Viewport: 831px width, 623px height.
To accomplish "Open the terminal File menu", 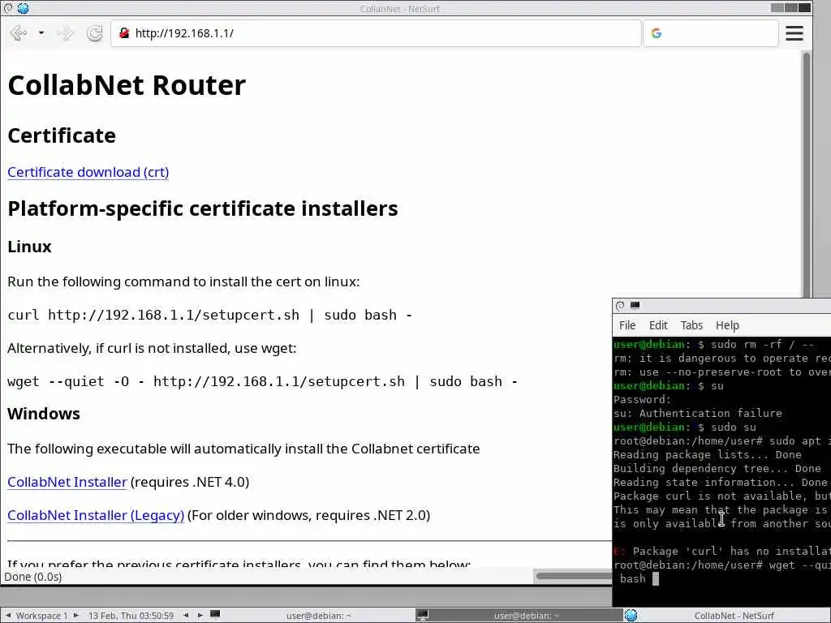I will (627, 325).
